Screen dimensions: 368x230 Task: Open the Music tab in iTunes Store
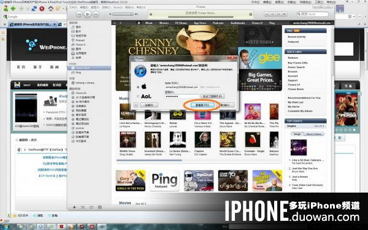(x=149, y=23)
